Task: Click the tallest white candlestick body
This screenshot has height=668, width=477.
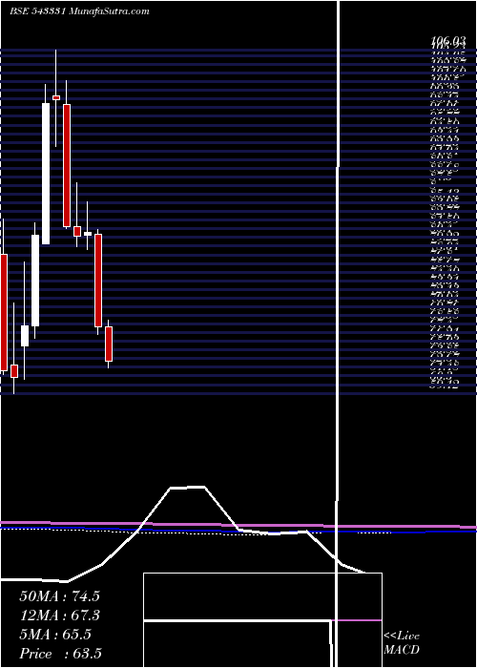Action: point(46,174)
